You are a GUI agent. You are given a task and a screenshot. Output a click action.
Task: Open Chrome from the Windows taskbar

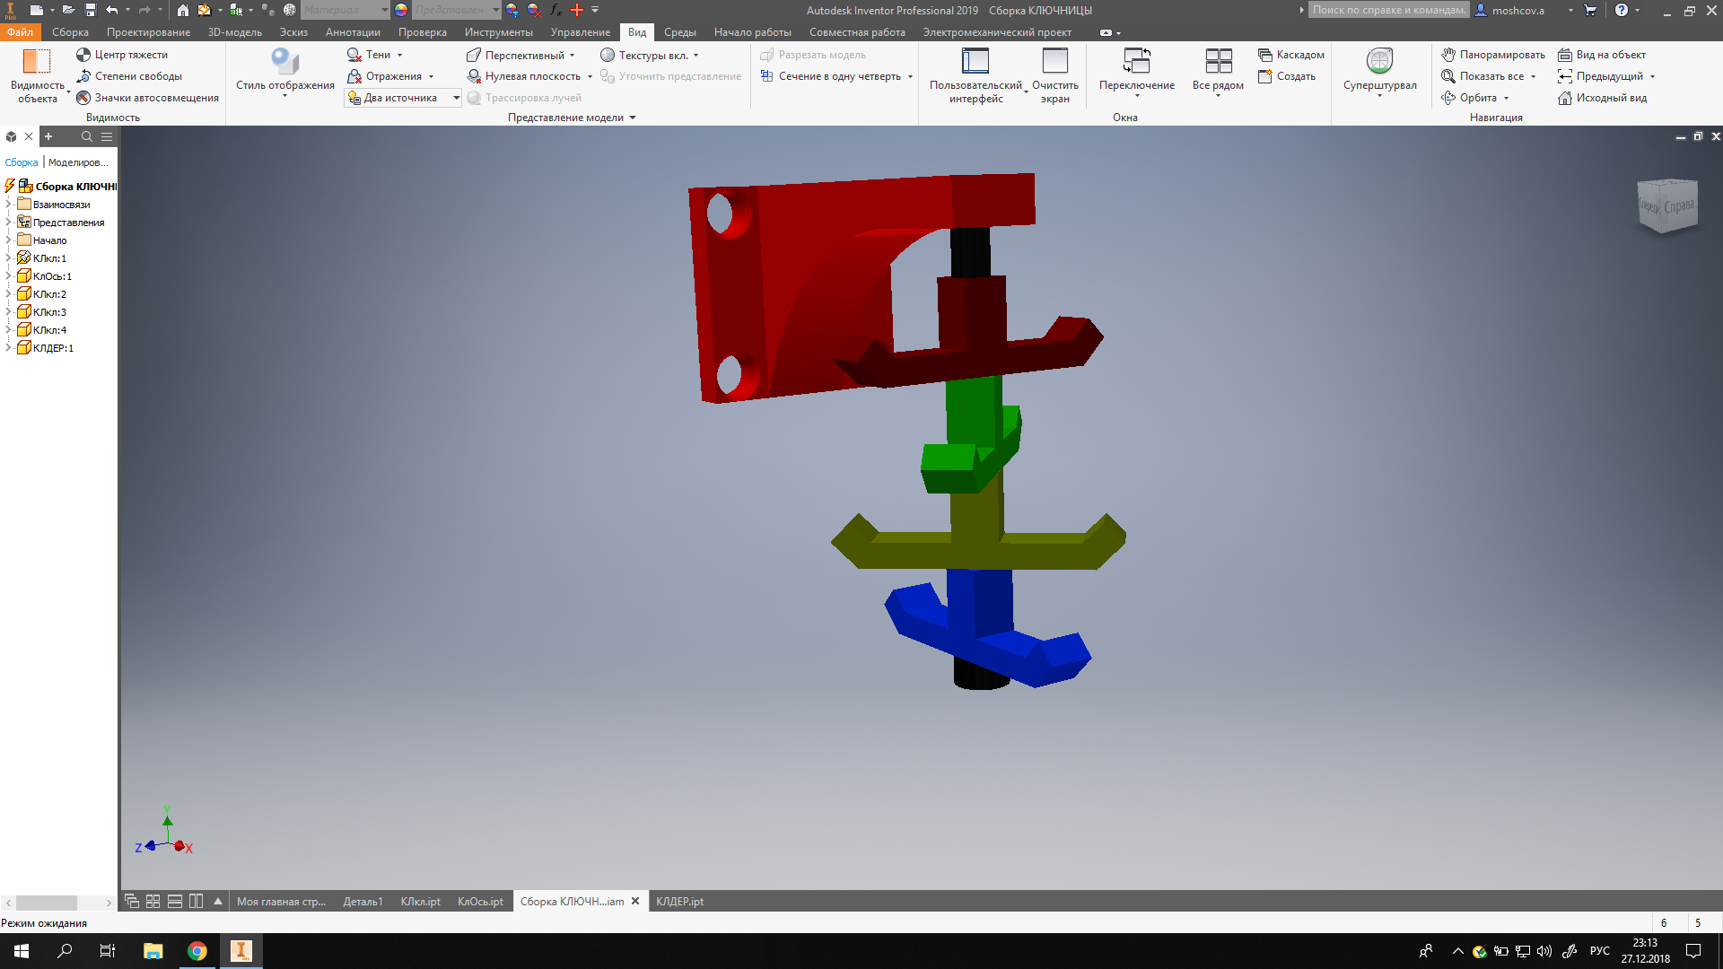pos(197,951)
